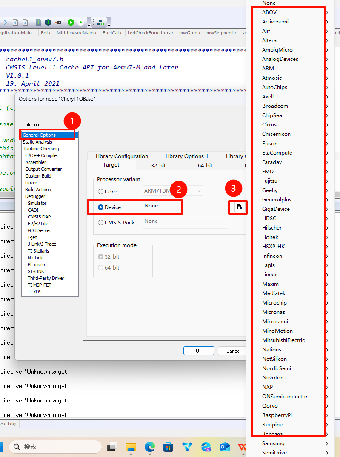This screenshot has height=457, width=340.
Task: Expand the Samsung vendor submenu
Action: 291,443
